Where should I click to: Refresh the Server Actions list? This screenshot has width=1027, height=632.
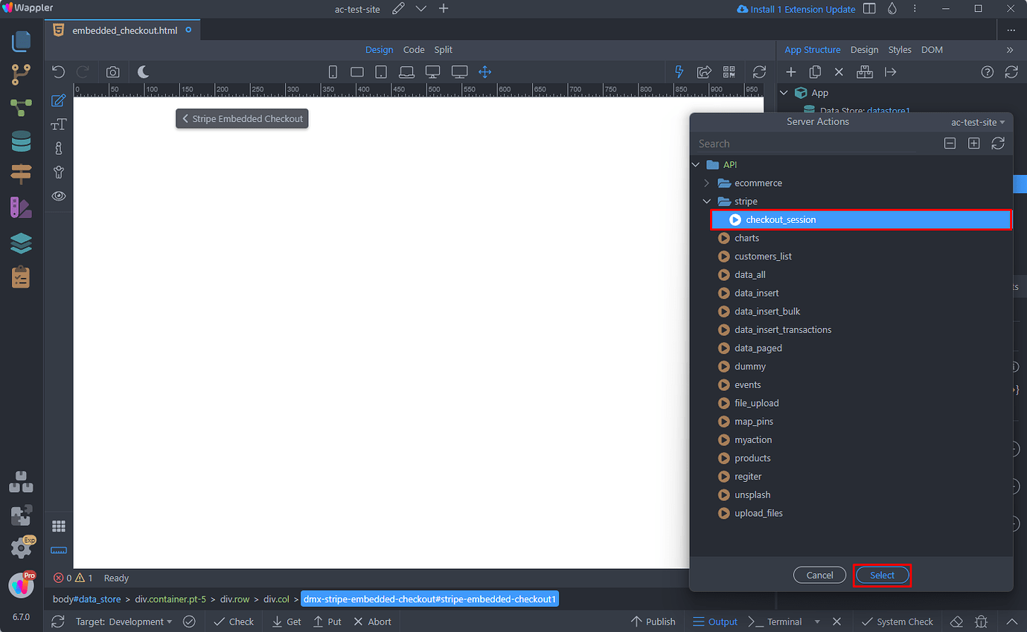(998, 144)
